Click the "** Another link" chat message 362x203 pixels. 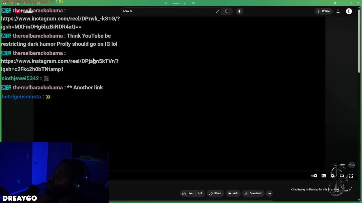point(85,88)
